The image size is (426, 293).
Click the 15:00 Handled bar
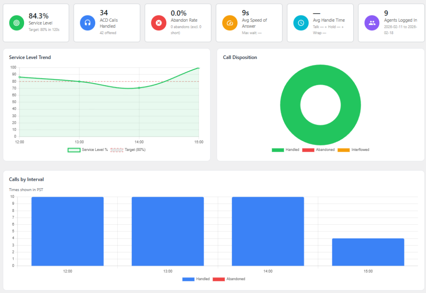(368, 252)
